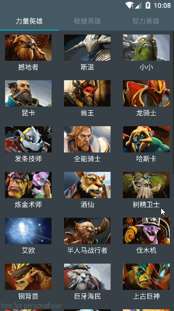Screen dimensions: 174x311
Task: Tap the 发条技师 hero image
Action: (28, 139)
